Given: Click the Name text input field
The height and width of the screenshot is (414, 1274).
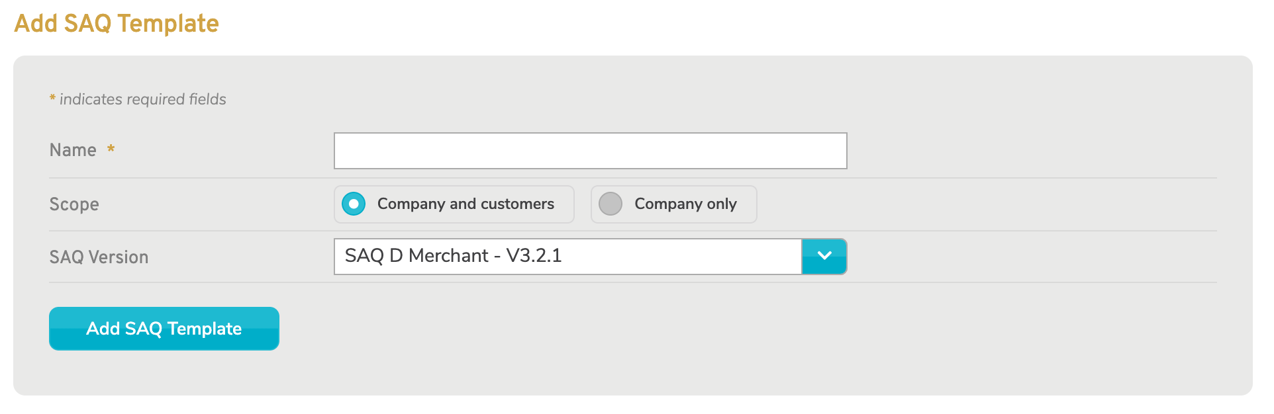Looking at the screenshot, I should [x=590, y=151].
